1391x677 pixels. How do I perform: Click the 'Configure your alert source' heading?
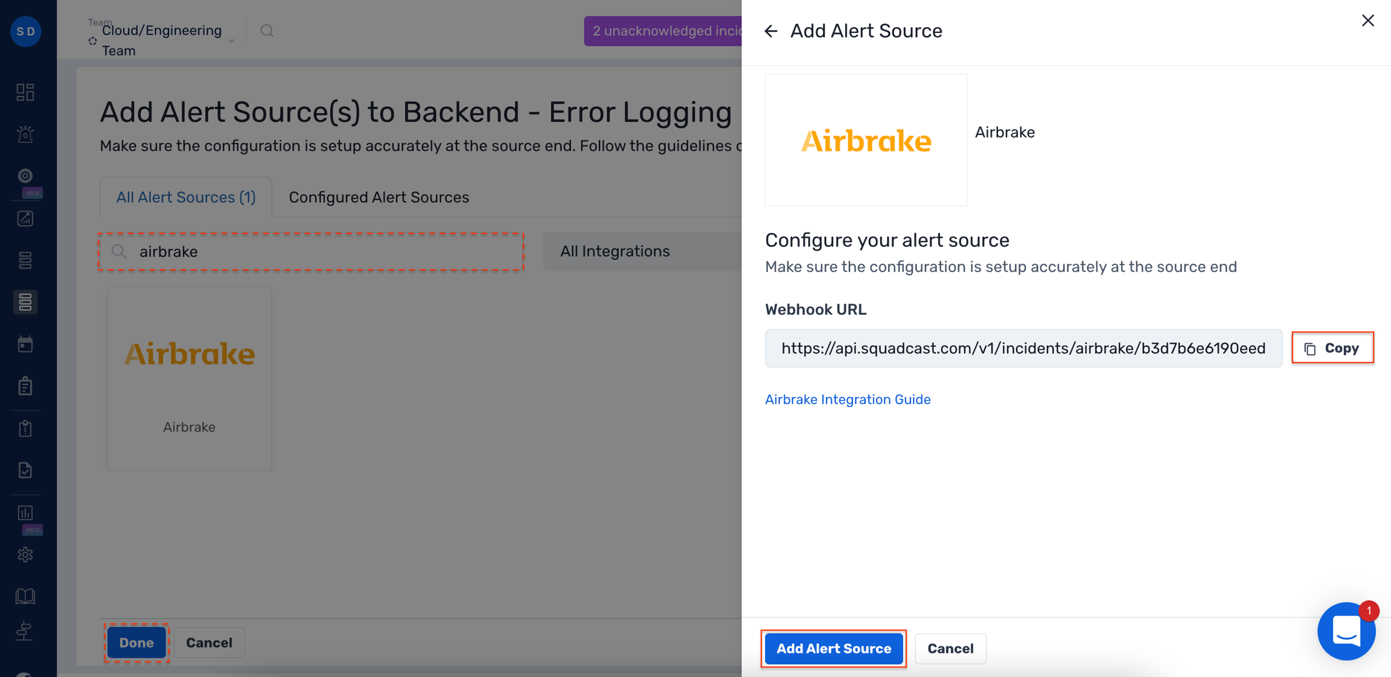[887, 240]
